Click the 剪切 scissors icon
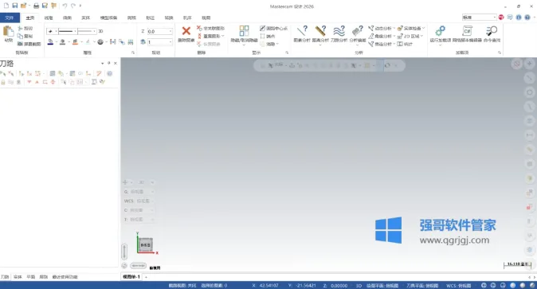The image size is (537, 289). coord(20,29)
